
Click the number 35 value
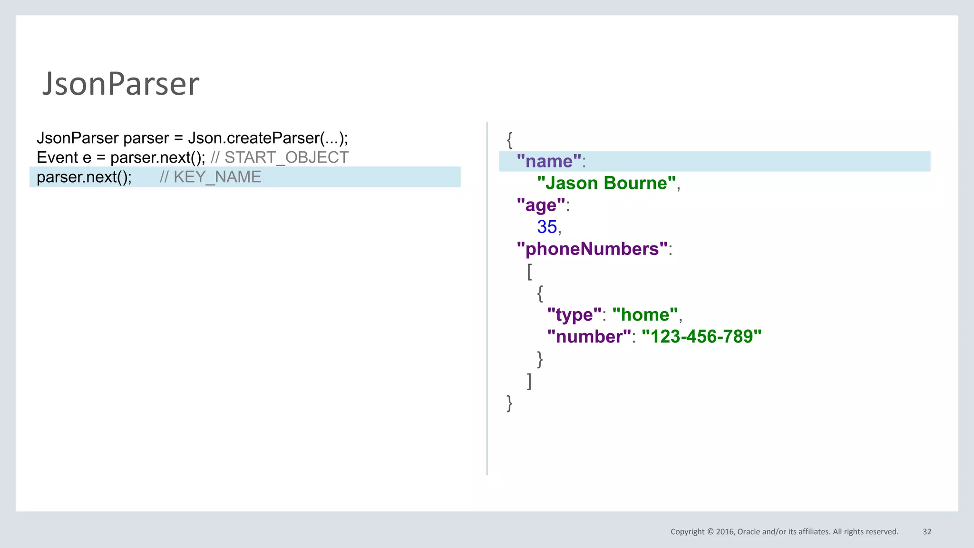[547, 227]
